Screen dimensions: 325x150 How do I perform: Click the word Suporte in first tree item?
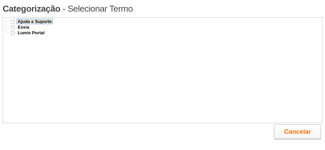[43, 22]
